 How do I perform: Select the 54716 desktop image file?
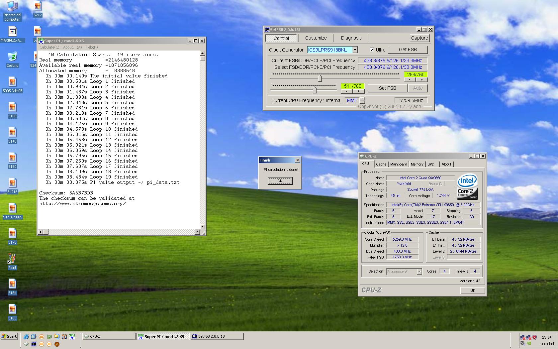coord(12,186)
